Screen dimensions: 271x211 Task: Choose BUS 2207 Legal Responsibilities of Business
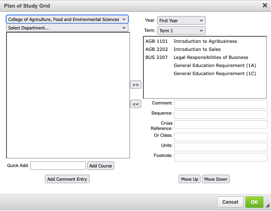click(x=197, y=57)
